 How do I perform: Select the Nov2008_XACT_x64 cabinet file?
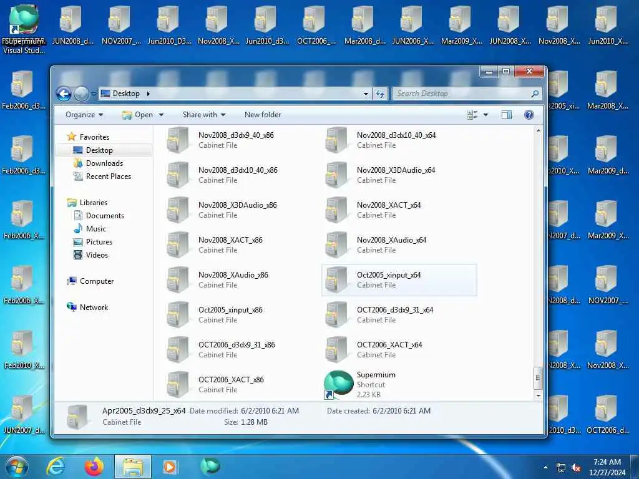[399, 210]
